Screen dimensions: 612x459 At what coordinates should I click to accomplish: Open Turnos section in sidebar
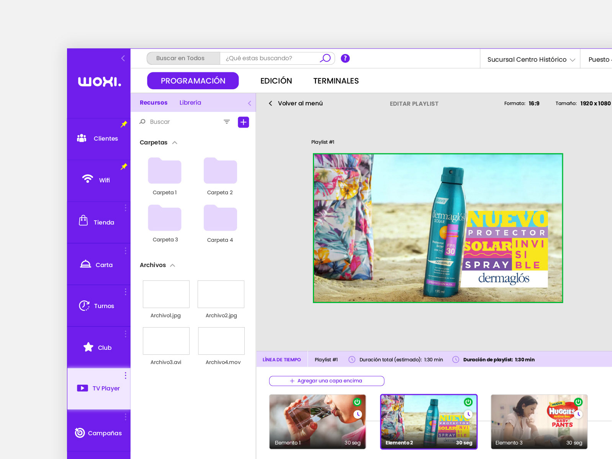click(98, 306)
